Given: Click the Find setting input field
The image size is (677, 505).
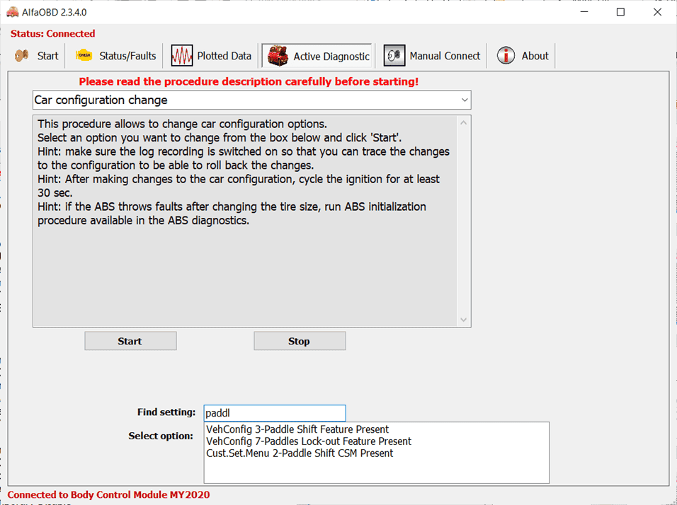Looking at the screenshot, I should tap(275, 413).
